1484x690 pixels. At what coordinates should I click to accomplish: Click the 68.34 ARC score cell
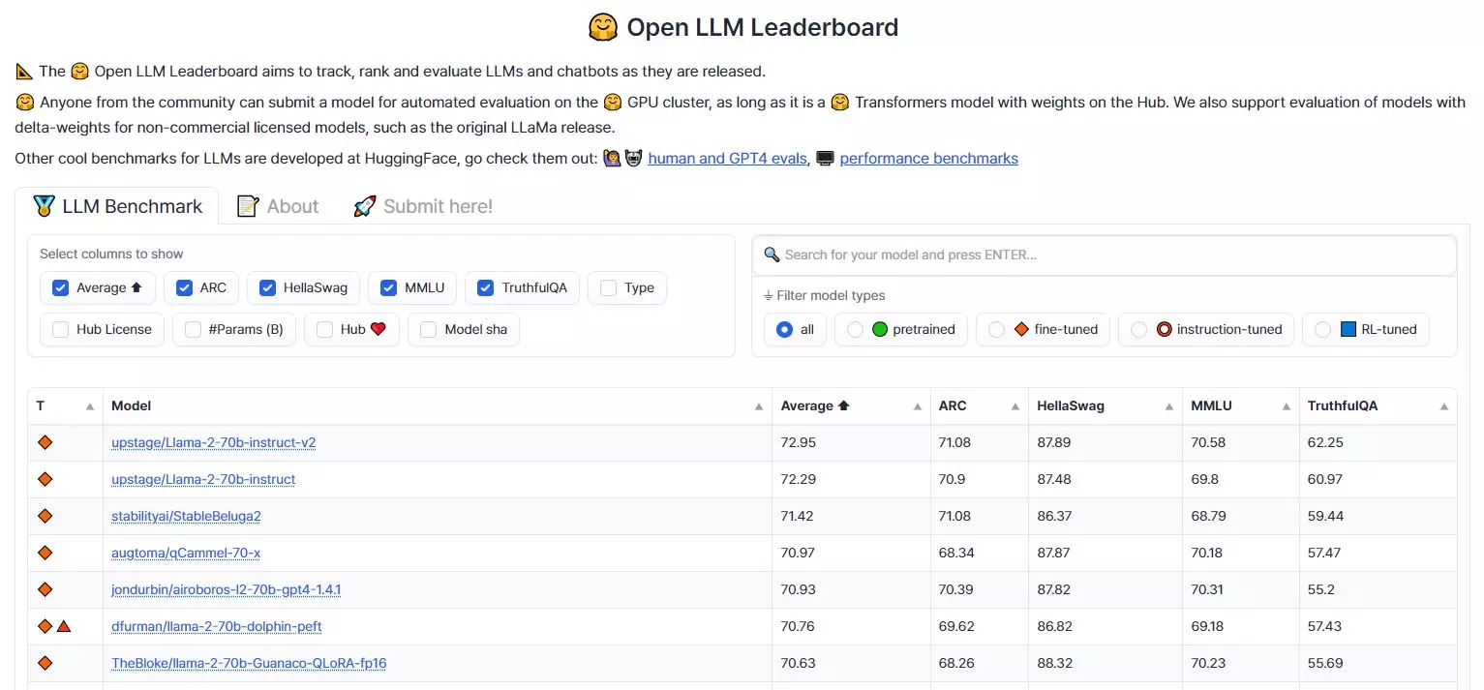point(979,553)
